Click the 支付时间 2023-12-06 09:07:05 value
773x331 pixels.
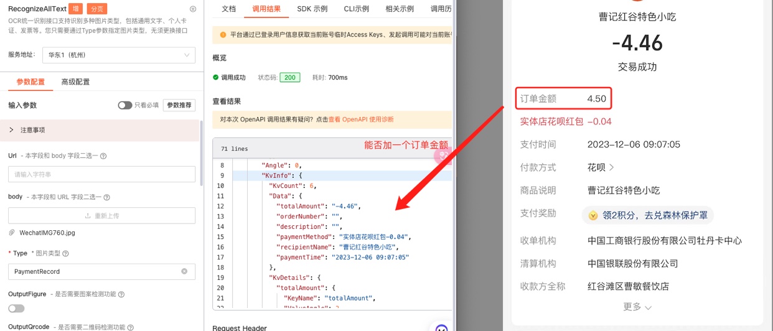(x=634, y=144)
